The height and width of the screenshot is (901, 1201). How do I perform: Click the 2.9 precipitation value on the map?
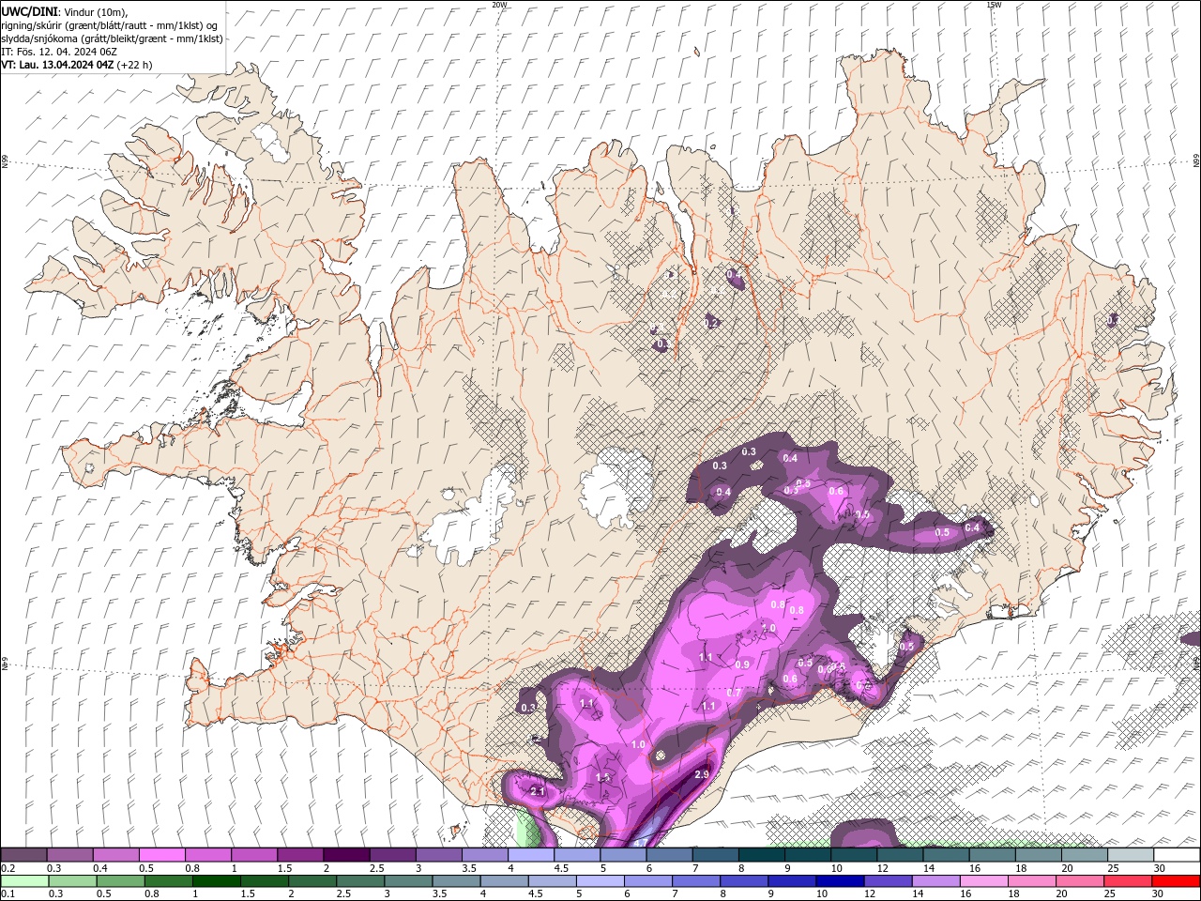coord(701,774)
